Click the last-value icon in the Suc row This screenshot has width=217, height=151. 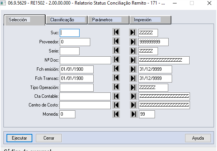pos(133,32)
